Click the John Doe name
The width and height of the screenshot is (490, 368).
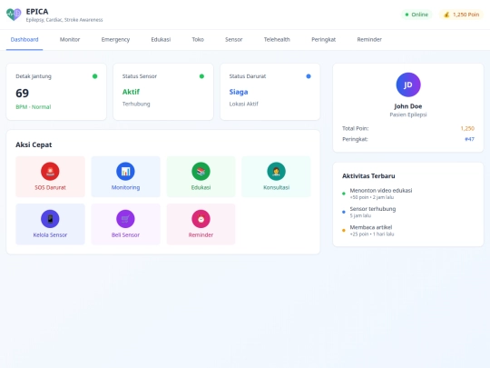(408, 106)
